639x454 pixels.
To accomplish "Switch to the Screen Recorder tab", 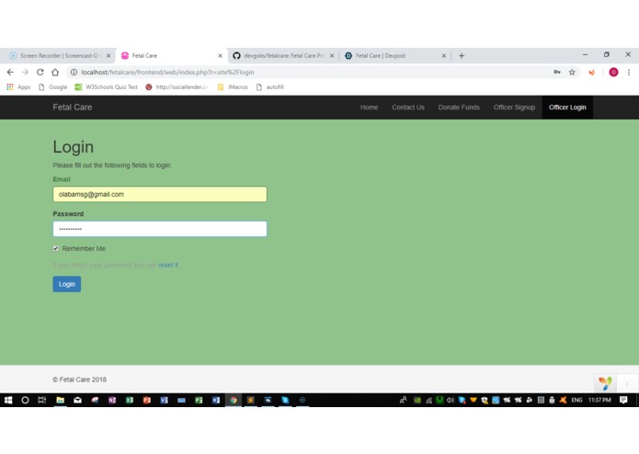I will (x=59, y=56).
